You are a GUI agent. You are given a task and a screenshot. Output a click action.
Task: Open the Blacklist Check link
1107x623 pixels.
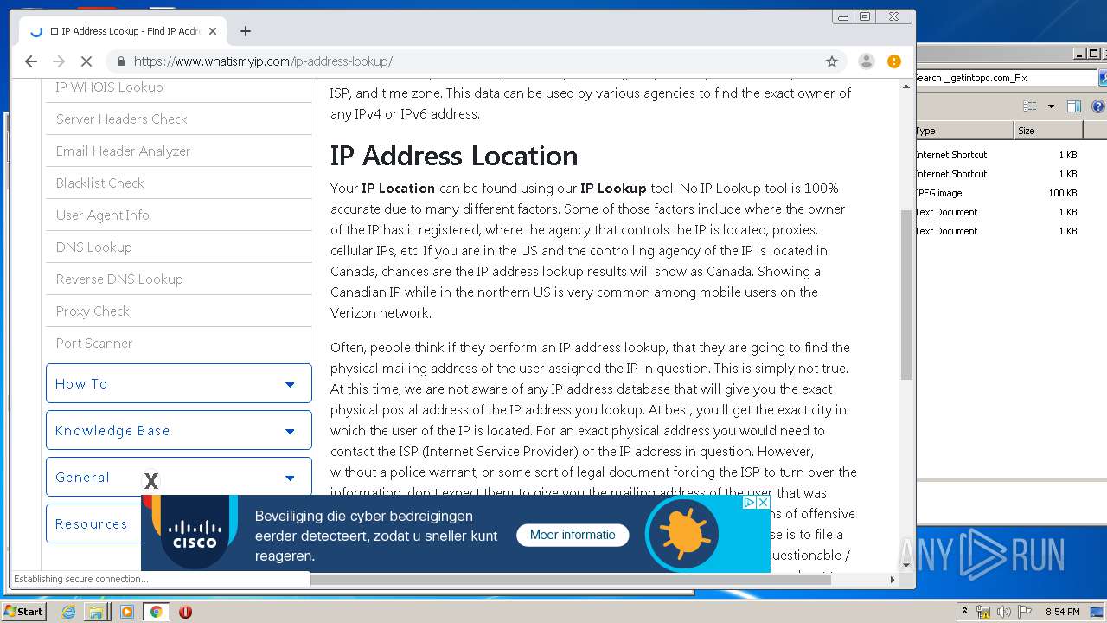coord(99,183)
